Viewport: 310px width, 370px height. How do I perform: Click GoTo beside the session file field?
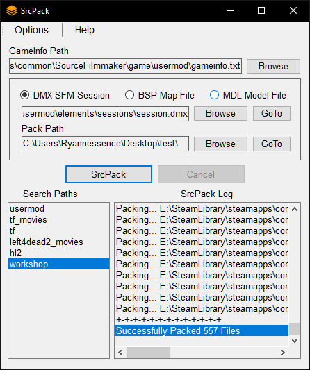click(x=272, y=114)
